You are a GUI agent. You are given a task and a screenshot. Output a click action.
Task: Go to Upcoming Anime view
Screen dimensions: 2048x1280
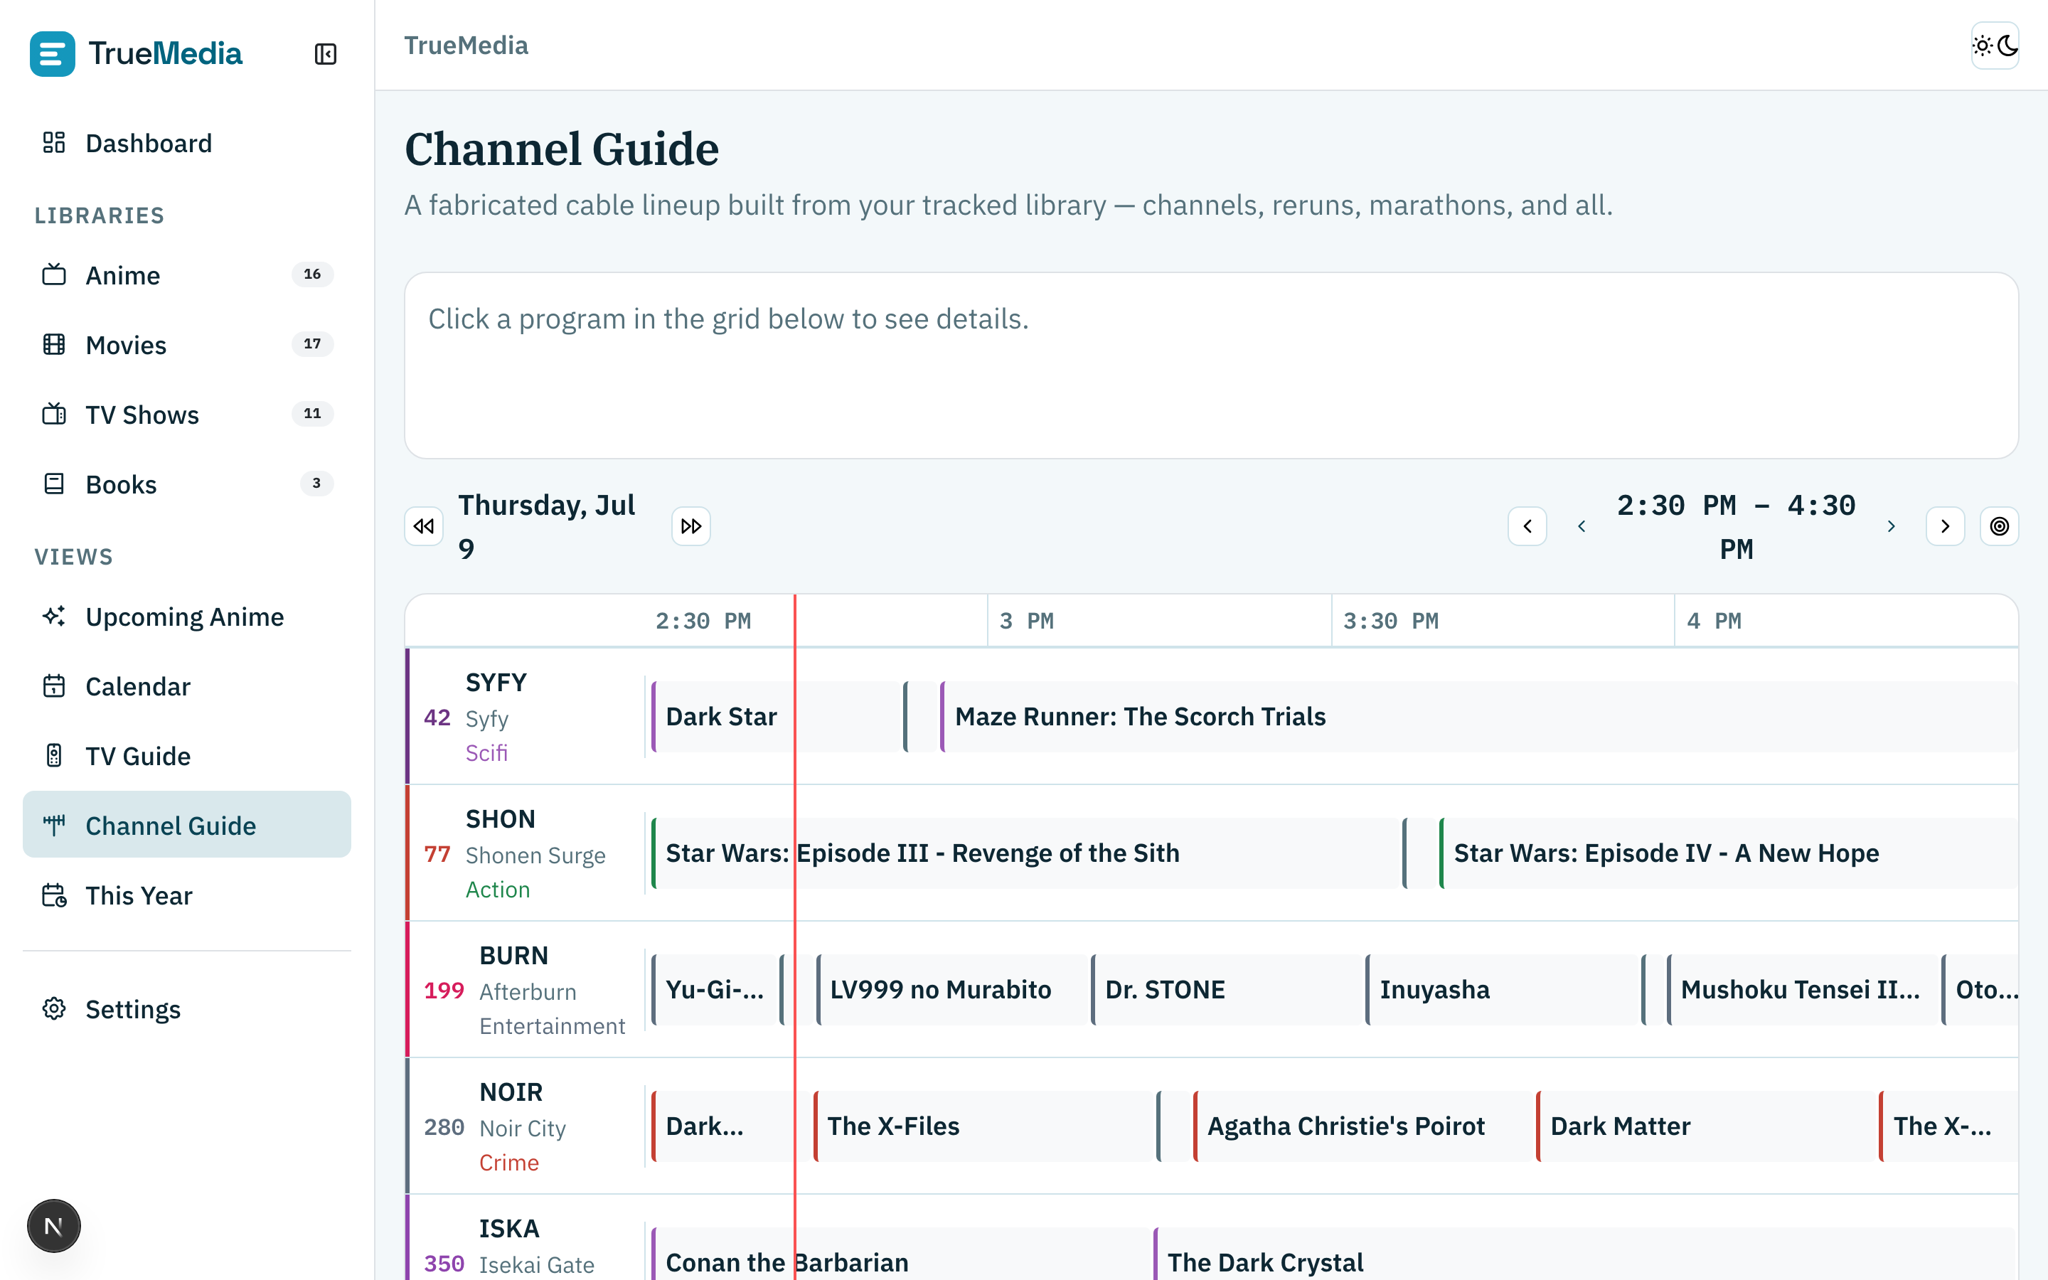coord(186,617)
